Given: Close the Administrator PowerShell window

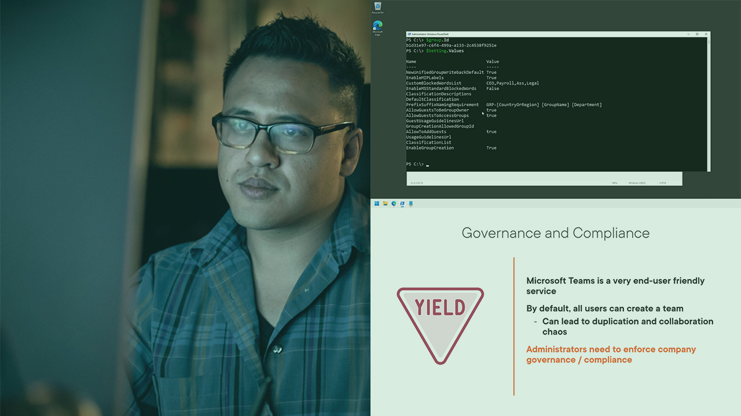Looking at the screenshot, I should [706, 34].
